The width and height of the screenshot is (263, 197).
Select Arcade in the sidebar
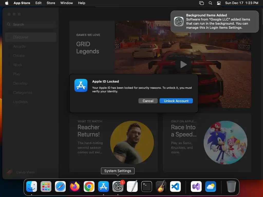tap(31, 46)
